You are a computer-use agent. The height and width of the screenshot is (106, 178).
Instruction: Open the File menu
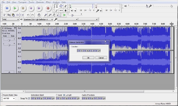click(3, 2)
